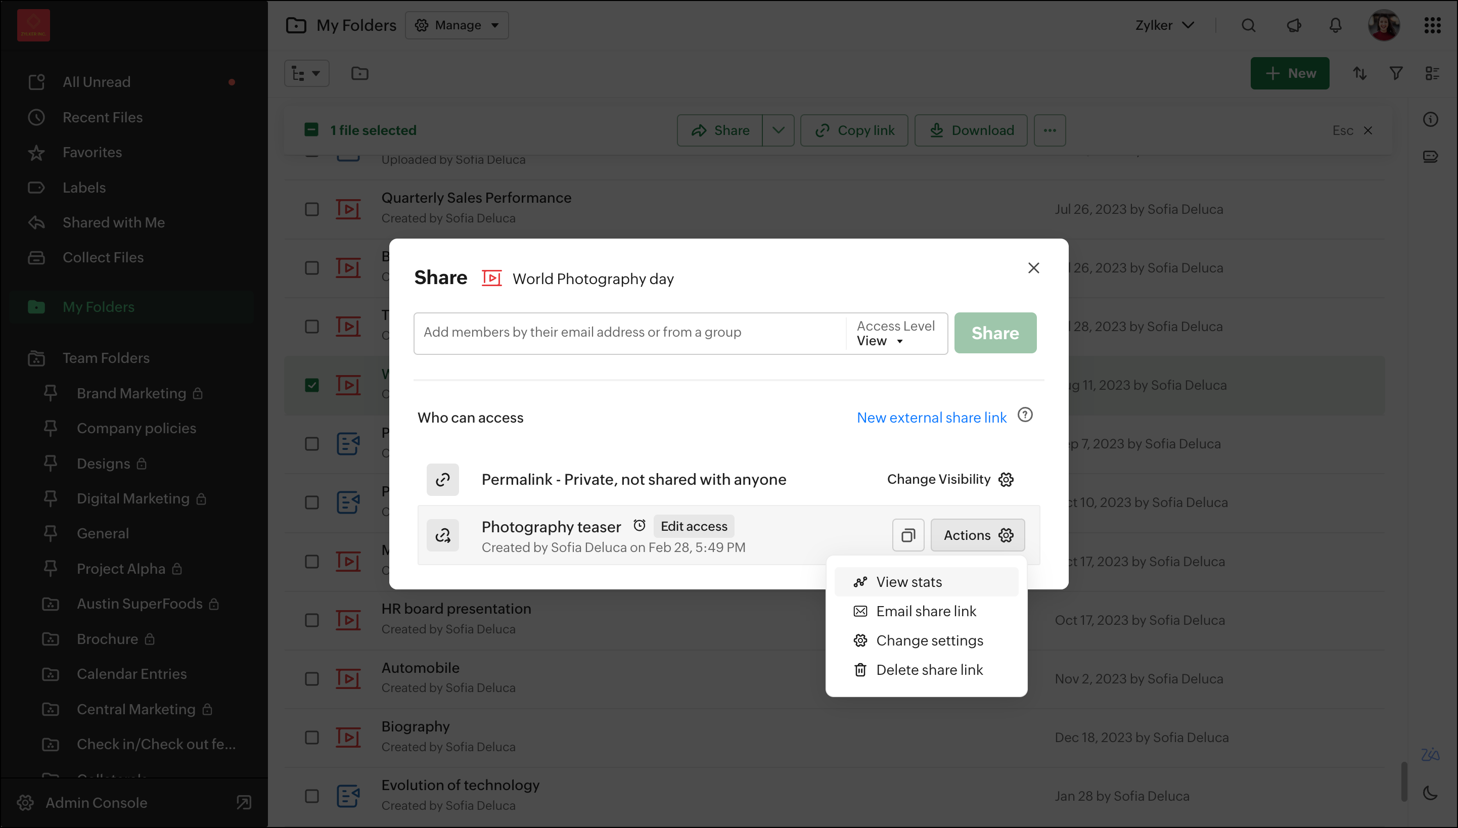Toggle the Actions dropdown for Photography teaser

point(978,535)
